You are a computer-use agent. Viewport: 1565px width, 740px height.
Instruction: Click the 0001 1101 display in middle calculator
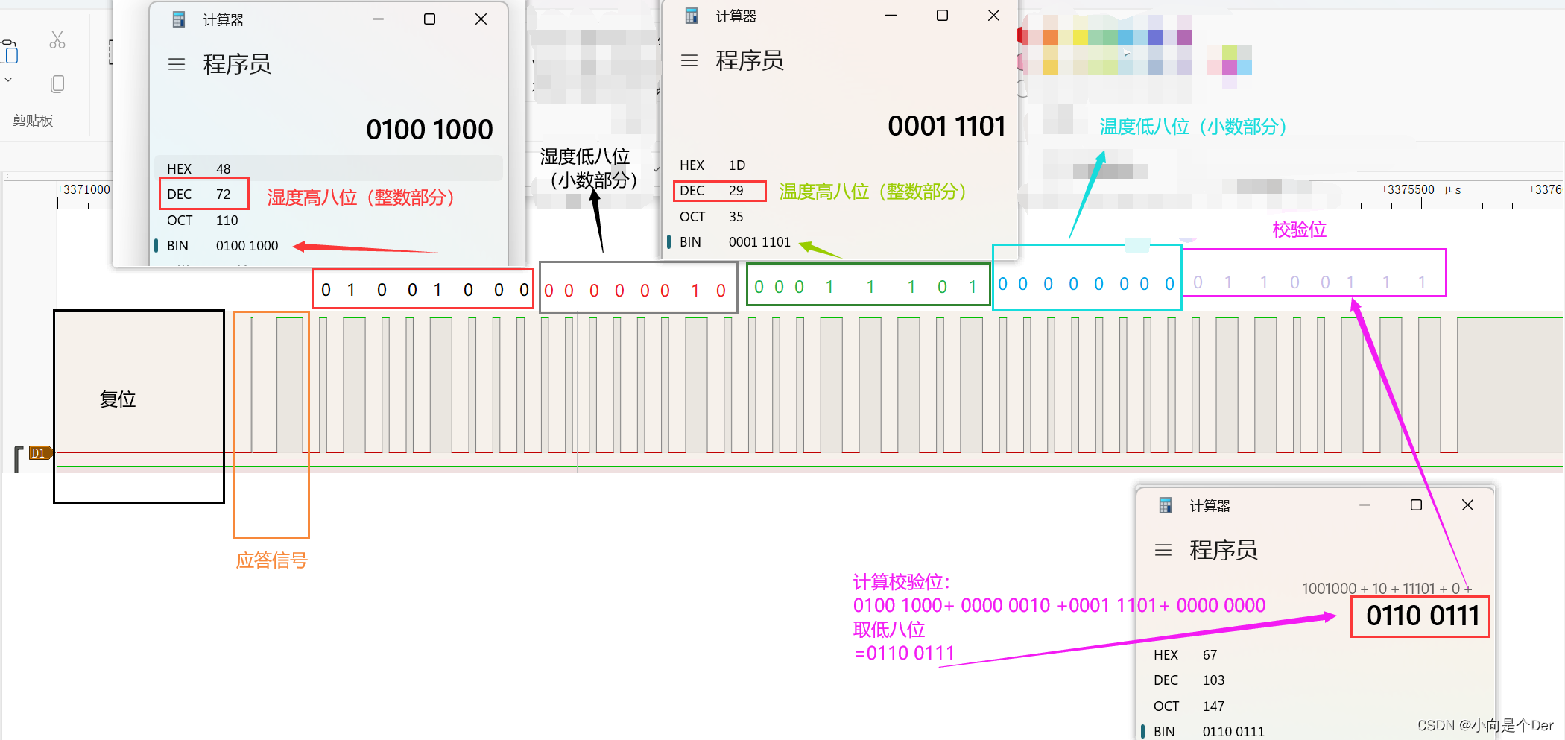coord(946,126)
